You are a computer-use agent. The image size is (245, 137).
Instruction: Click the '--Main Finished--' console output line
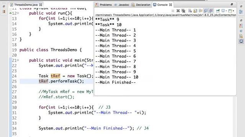116,82
